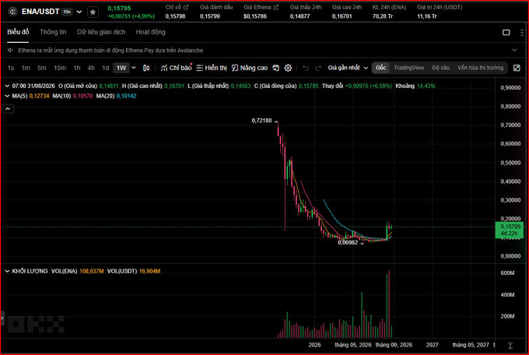Select the 1W timeframe

pos(121,68)
